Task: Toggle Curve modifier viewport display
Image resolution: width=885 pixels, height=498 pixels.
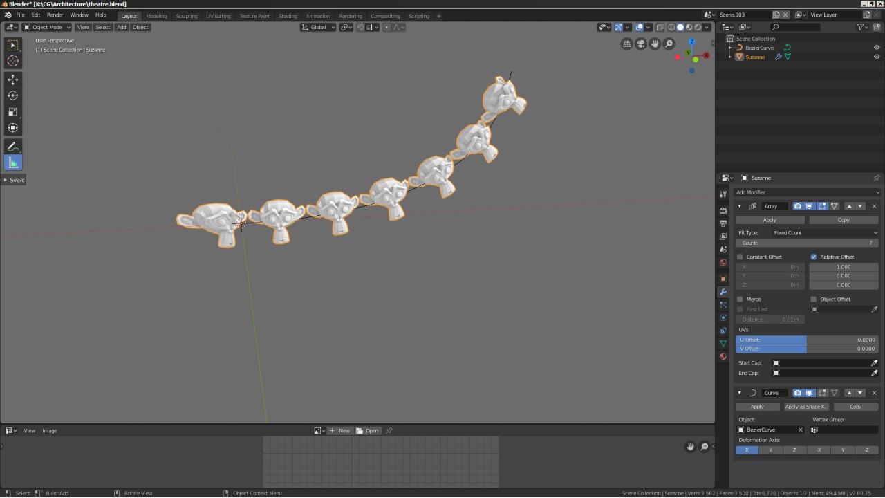Action: coord(810,393)
